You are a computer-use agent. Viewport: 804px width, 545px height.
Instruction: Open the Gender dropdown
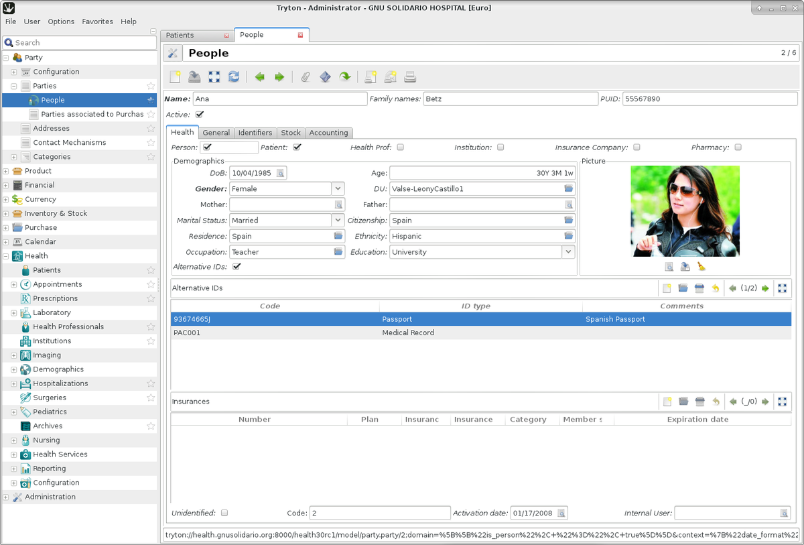tap(337, 188)
